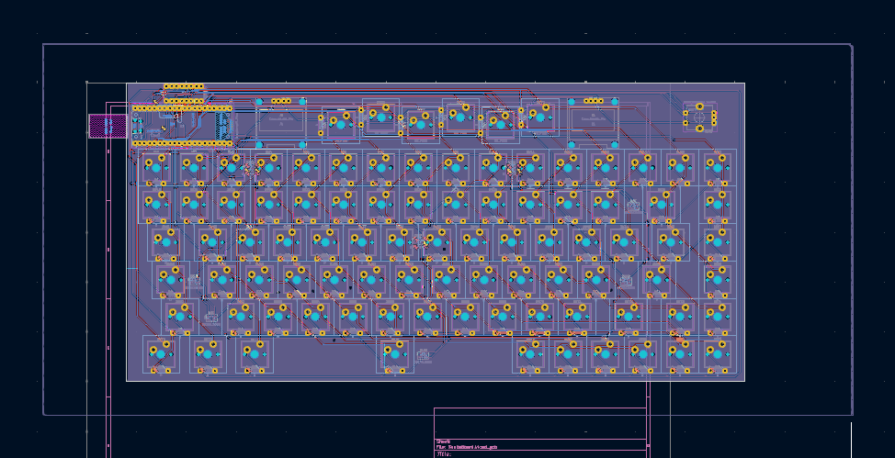Click the rotary encoder footprint at top right
The width and height of the screenshot is (895, 458).
tap(699, 116)
